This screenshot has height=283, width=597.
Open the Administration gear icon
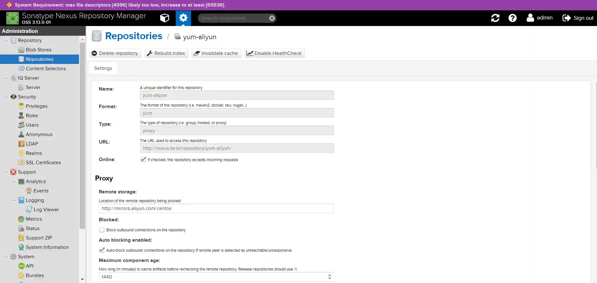click(183, 18)
